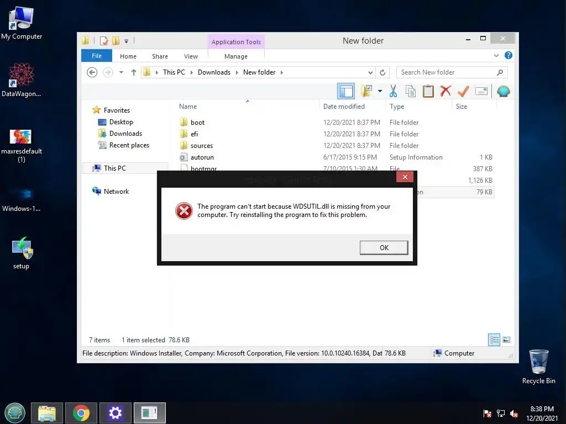Select the boot folder
This screenshot has height=424, width=566.
(197, 122)
